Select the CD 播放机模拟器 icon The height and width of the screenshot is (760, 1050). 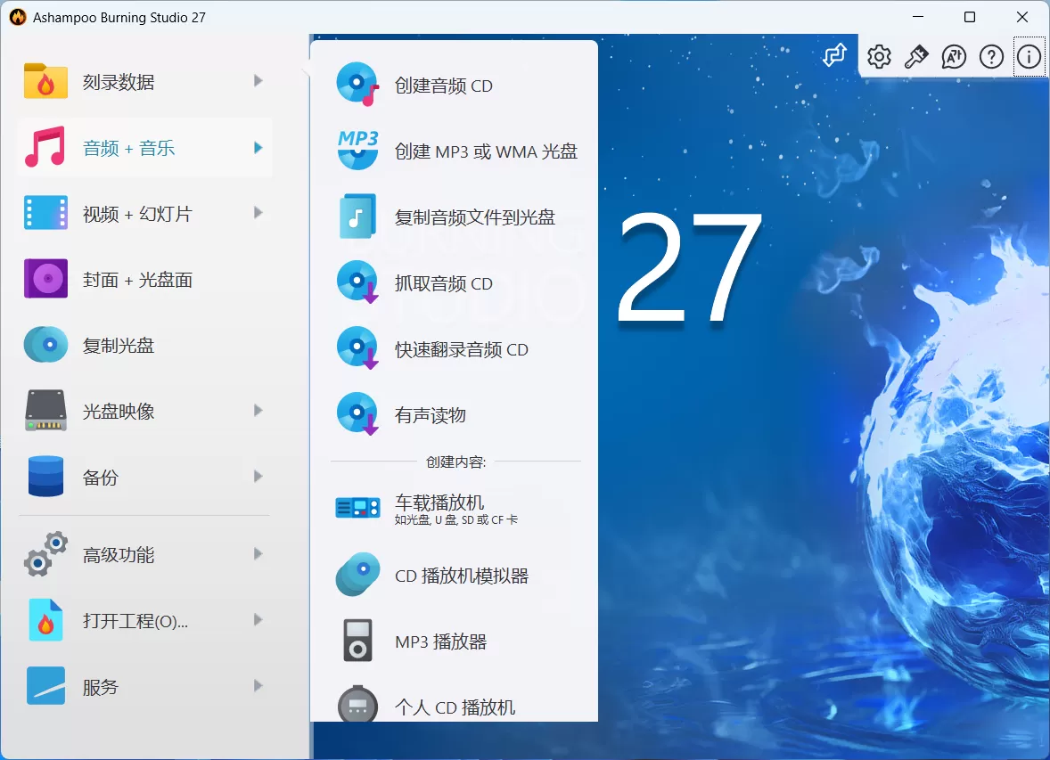click(x=357, y=574)
